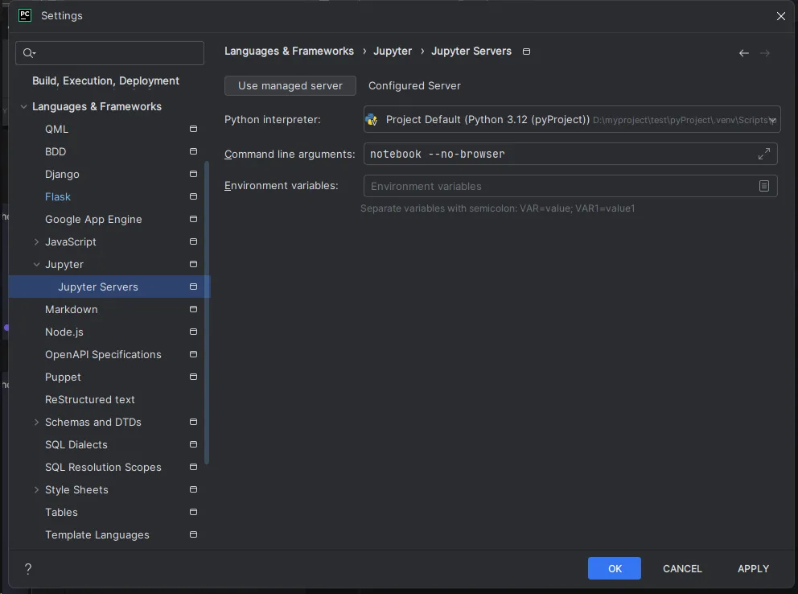
Task: Close the Settings dialog
Action: pos(780,16)
